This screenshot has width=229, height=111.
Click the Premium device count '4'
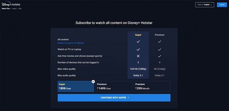tap(160, 62)
